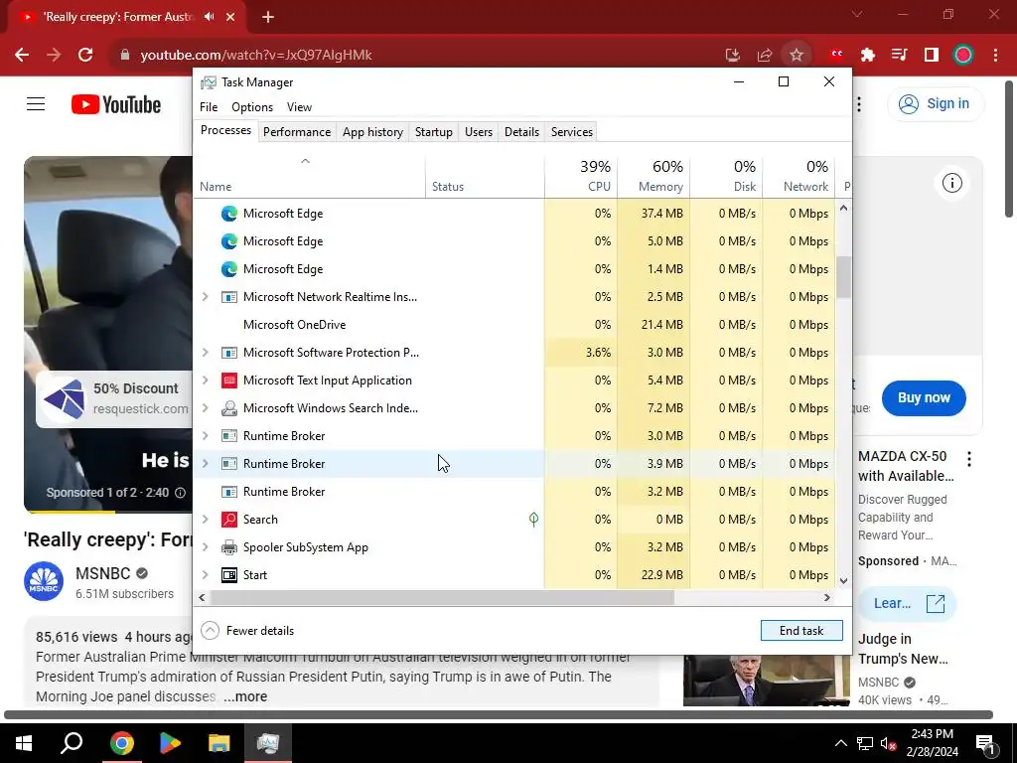Expand video description with ...more

click(245, 696)
